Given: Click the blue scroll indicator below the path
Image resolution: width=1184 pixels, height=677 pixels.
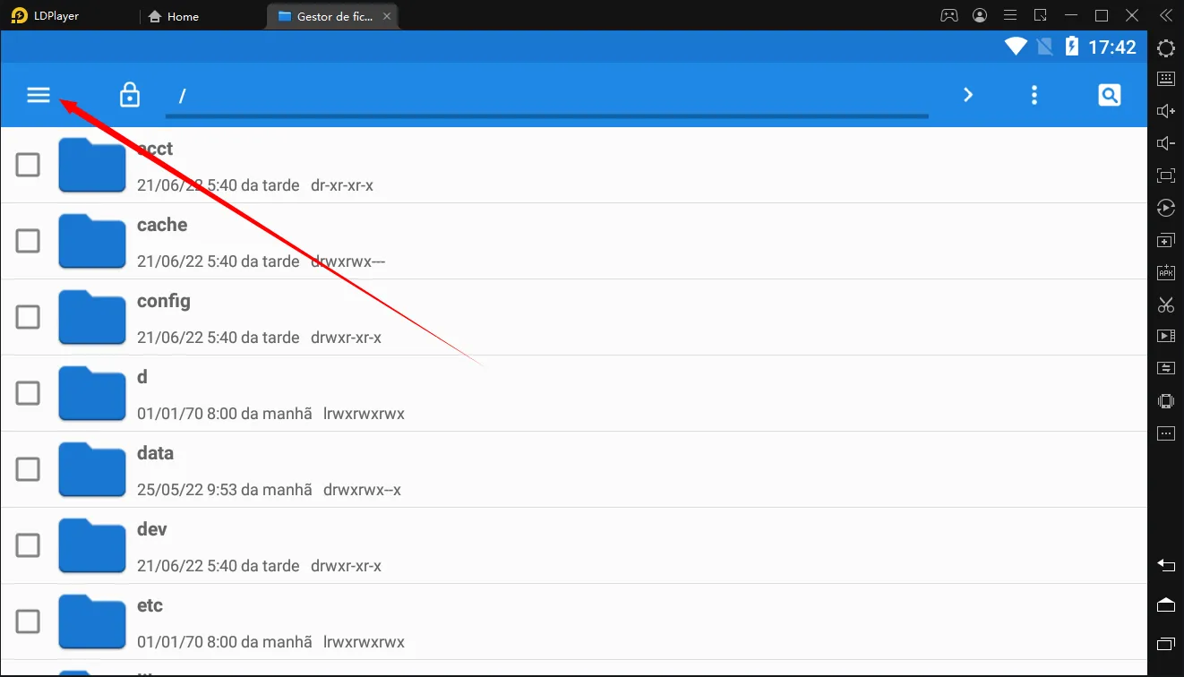Looking at the screenshot, I should coord(546,116).
